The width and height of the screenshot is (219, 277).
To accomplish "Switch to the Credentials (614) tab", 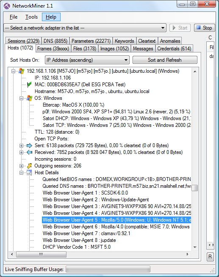I will tap(174, 49).
